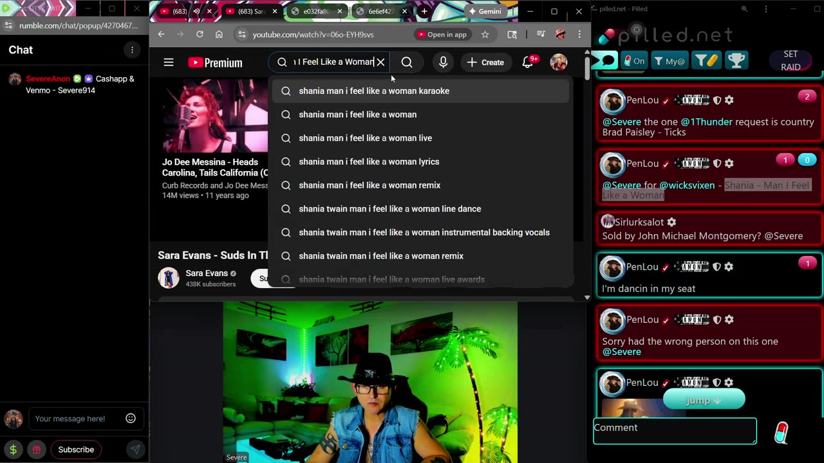Open a new browser tab

tap(424, 12)
